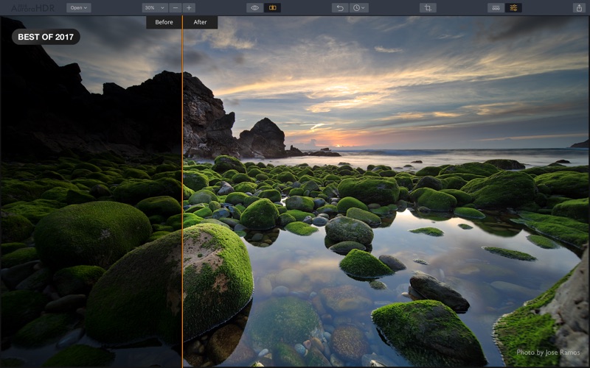Zoom out with the minus button
Viewport: 590px width, 368px height.
point(175,8)
